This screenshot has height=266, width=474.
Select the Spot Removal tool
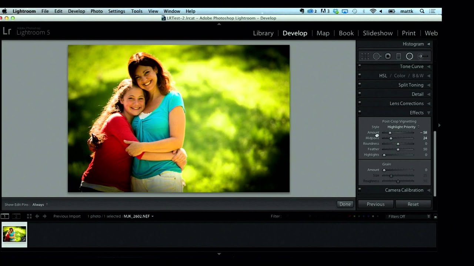[x=377, y=56]
